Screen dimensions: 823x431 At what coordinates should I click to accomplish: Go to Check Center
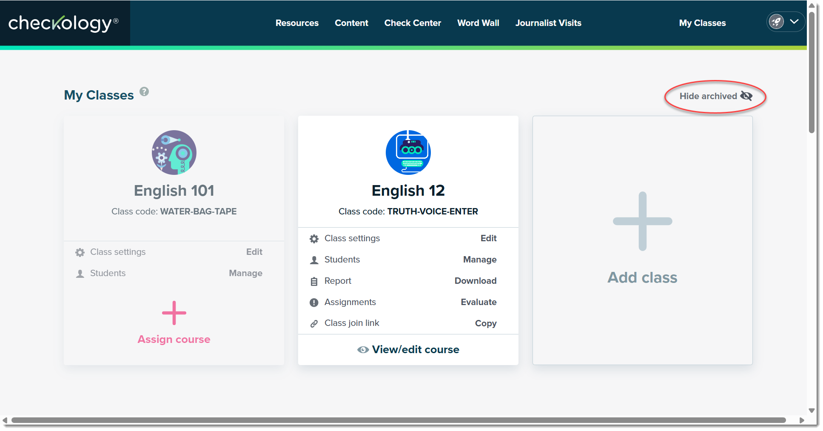click(x=413, y=23)
